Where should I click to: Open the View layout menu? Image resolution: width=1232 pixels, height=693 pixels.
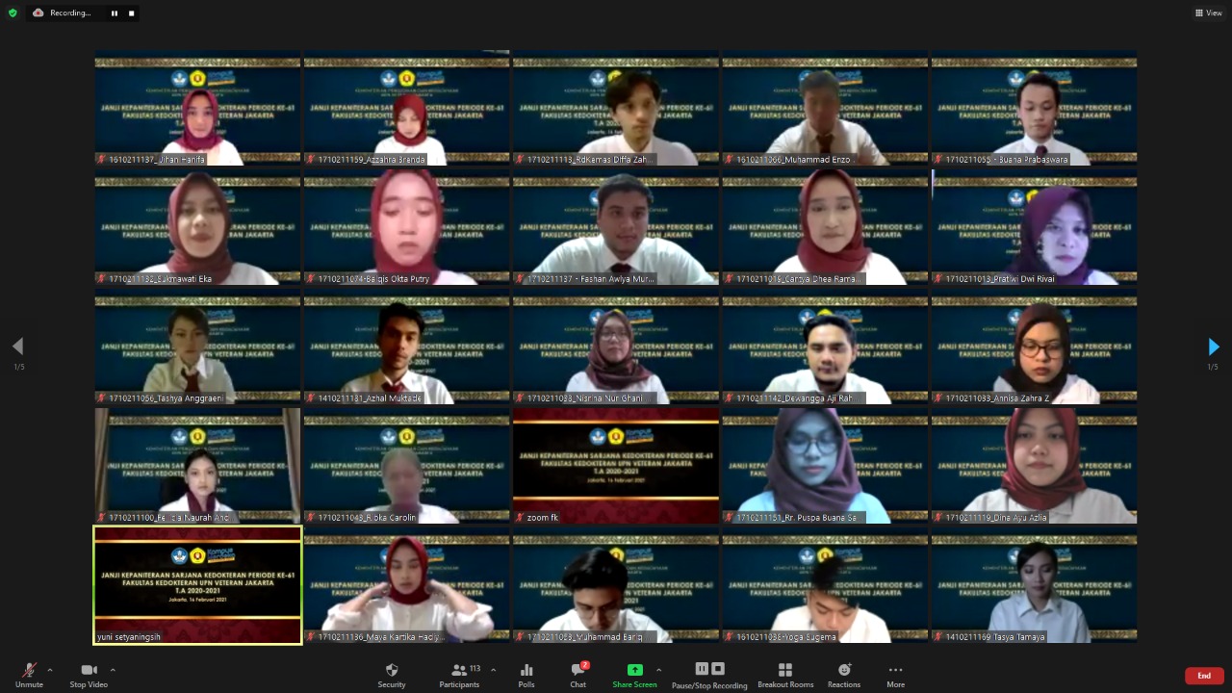click(x=1208, y=13)
